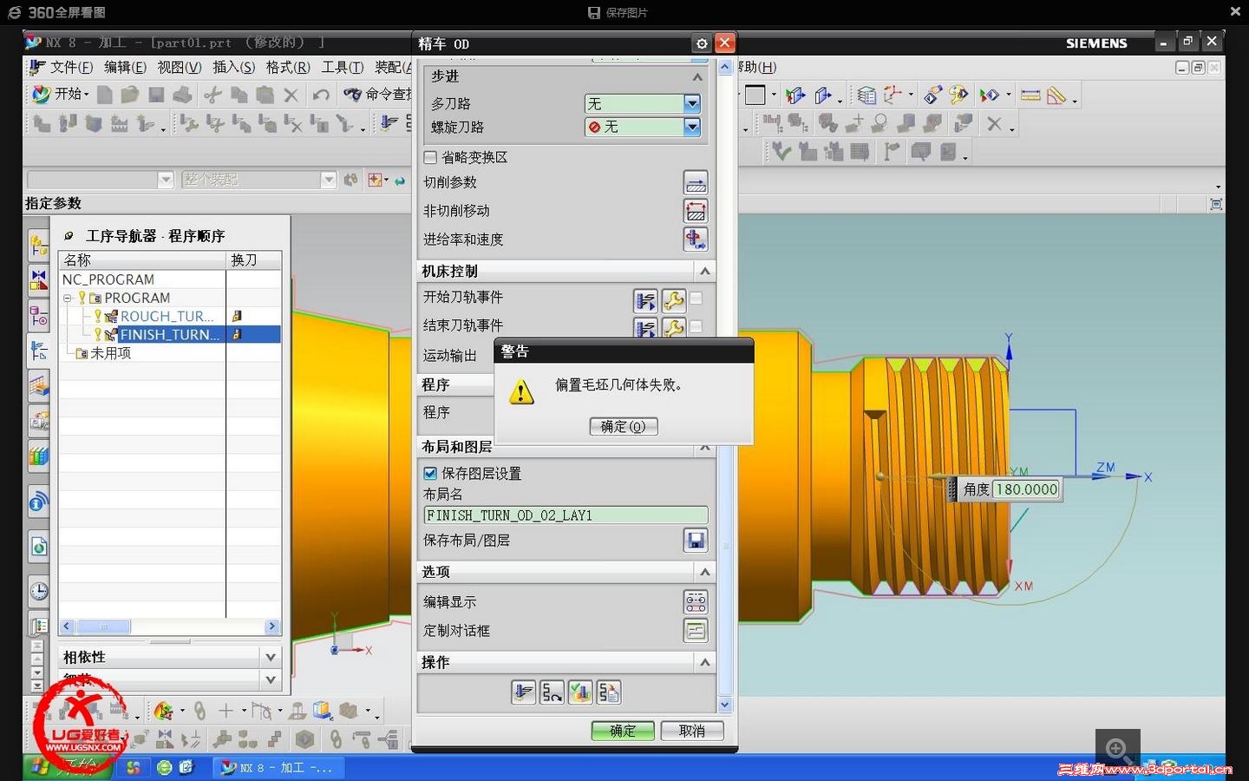The width and height of the screenshot is (1249, 781).
Task: Open the History clock sidebar tab
Action: [39, 591]
